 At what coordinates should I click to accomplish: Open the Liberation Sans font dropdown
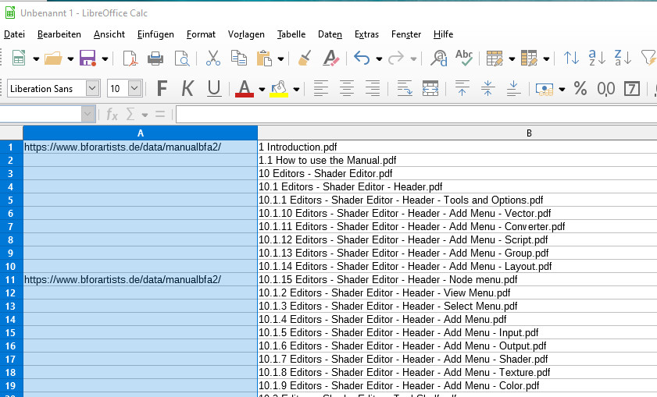point(93,89)
